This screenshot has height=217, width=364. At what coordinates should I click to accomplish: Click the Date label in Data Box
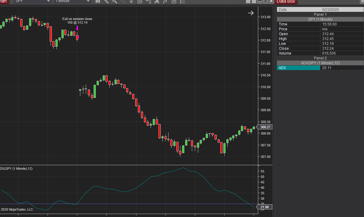(282, 9)
